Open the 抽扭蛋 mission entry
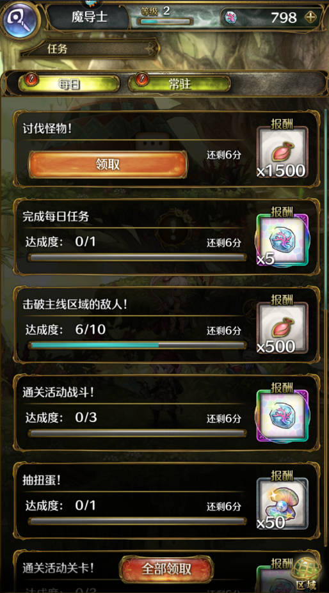329x593 pixels. [x=166, y=500]
